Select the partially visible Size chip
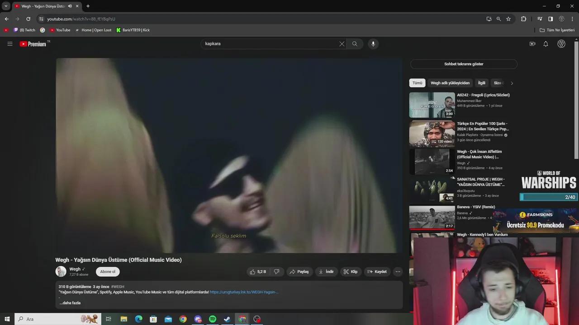579x325 pixels. (498, 83)
